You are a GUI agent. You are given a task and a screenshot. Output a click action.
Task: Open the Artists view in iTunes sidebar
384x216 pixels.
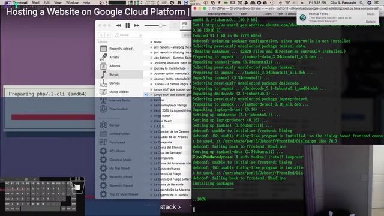click(x=114, y=57)
